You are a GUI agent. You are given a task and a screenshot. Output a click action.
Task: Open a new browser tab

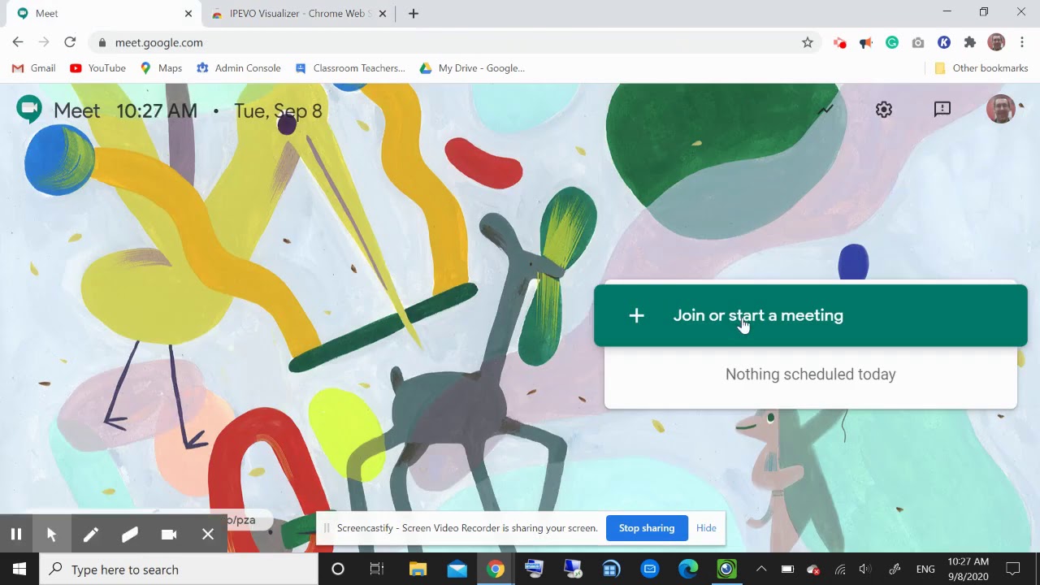coord(414,14)
